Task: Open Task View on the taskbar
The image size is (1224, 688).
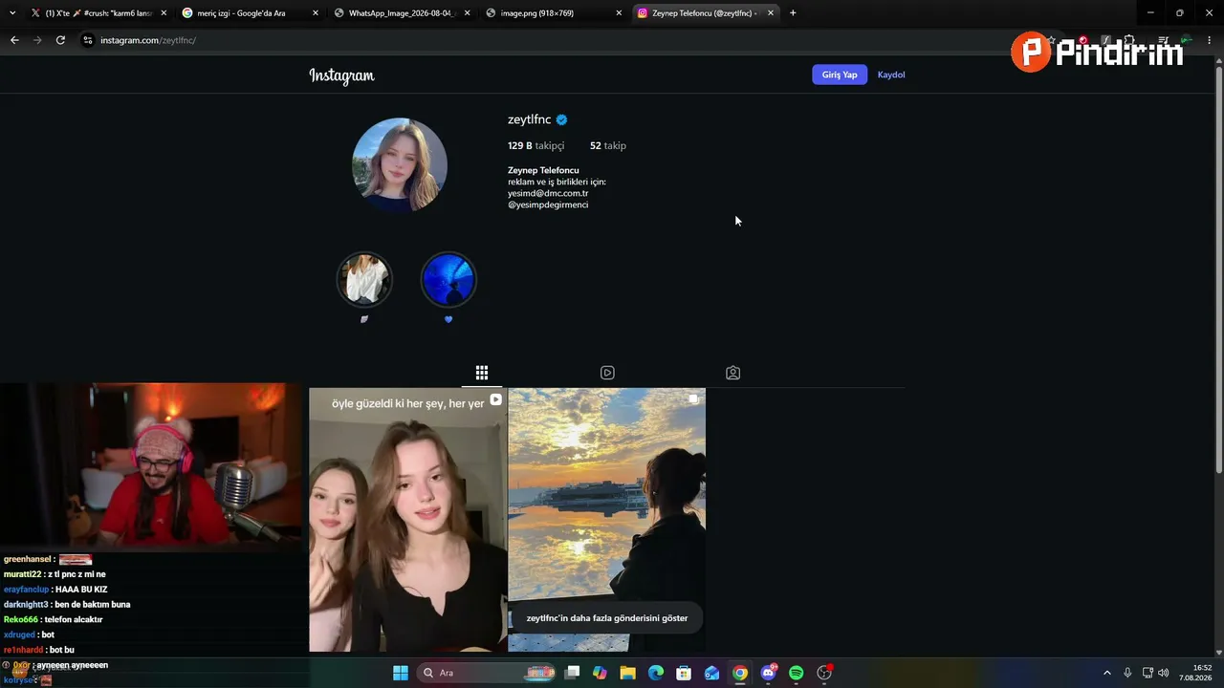Action: click(572, 673)
